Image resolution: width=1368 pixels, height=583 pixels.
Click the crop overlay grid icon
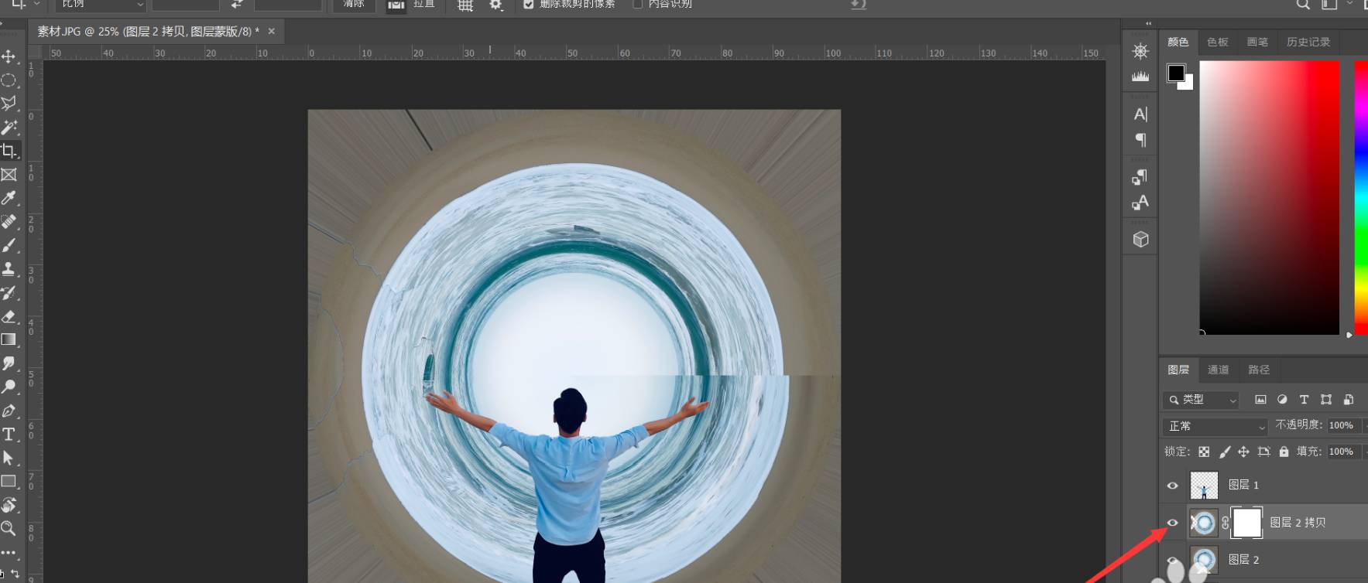click(465, 5)
